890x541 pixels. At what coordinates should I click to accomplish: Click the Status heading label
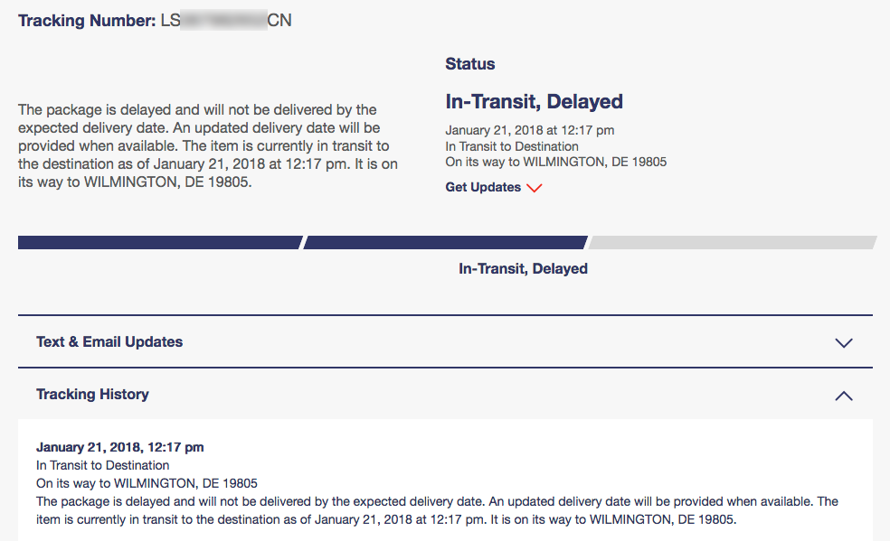tap(470, 64)
